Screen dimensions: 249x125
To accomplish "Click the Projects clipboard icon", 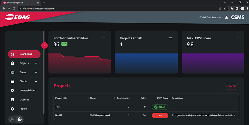I will coord(12,63).
